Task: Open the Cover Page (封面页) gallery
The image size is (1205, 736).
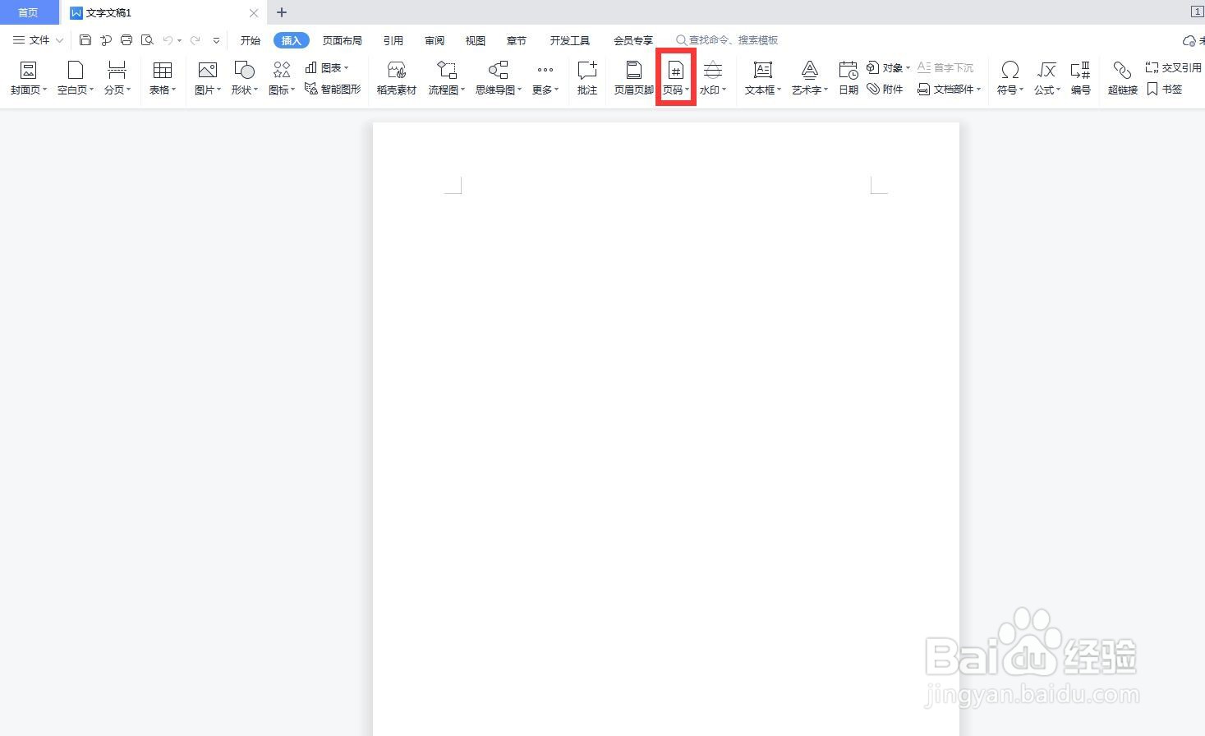Action: click(x=28, y=78)
